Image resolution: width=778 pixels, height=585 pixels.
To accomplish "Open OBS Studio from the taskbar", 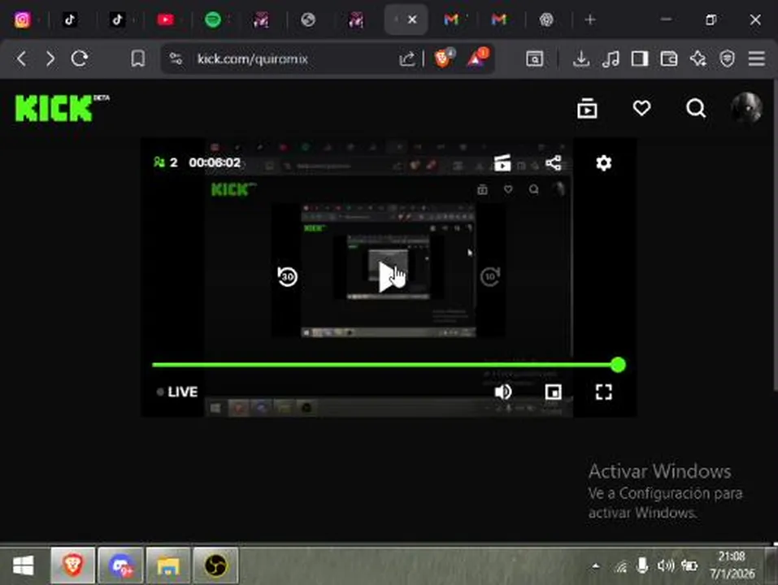I will pyautogui.click(x=215, y=565).
